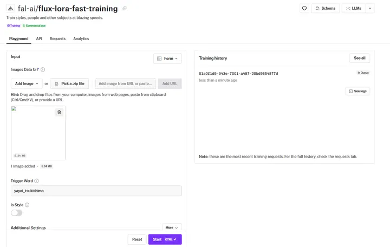Open the Add Image dropdown

coord(27,83)
